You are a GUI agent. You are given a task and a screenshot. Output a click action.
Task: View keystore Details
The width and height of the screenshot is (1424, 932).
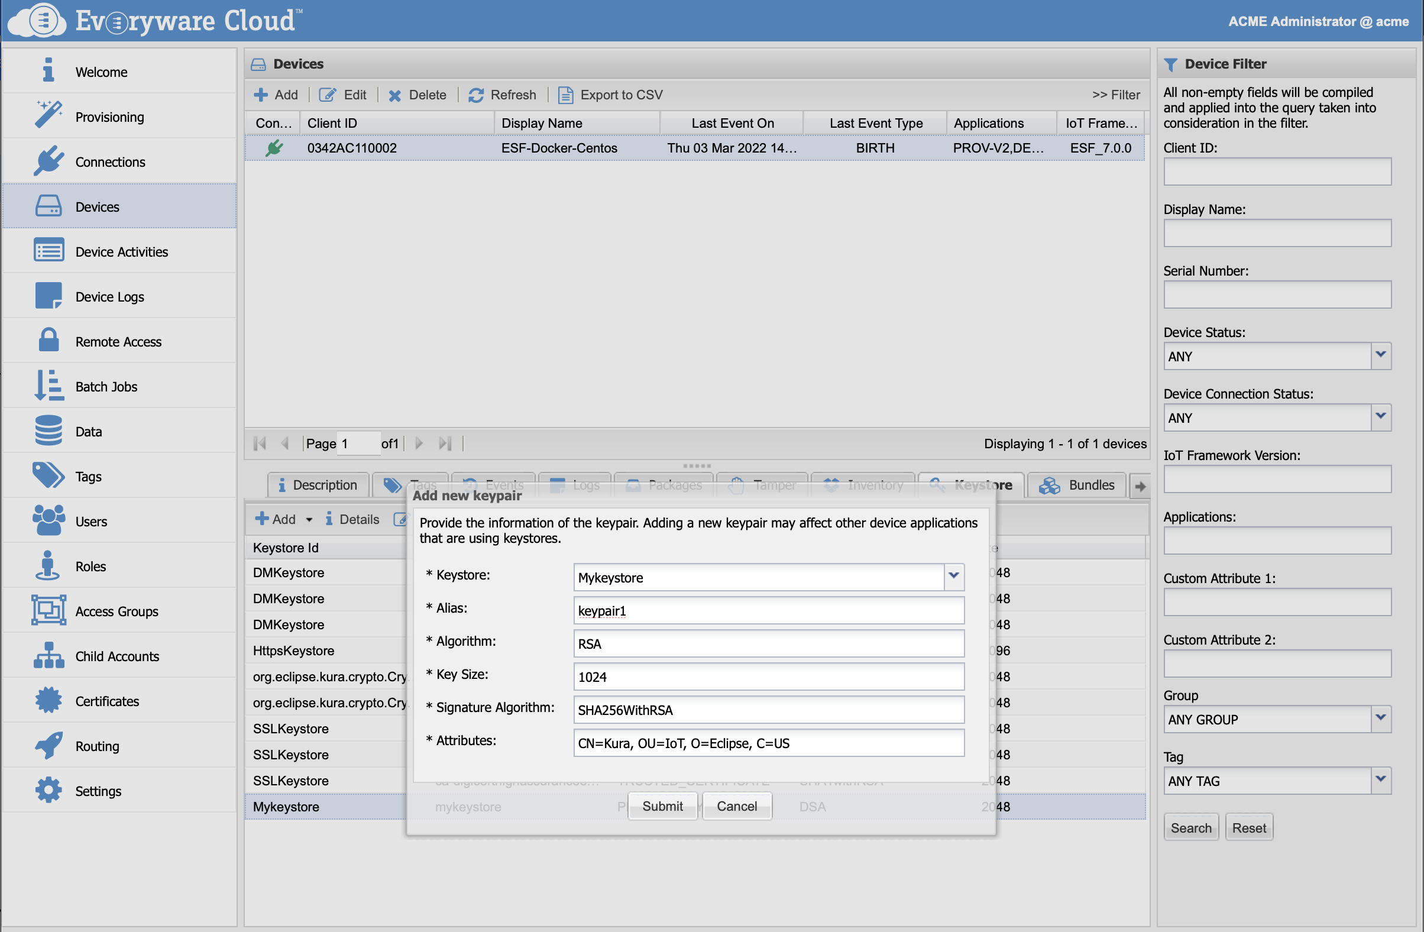pyautogui.click(x=352, y=519)
